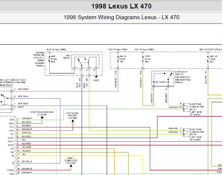
Task: Click the stoplight switch schematic symbol
Action: pos(163,79)
